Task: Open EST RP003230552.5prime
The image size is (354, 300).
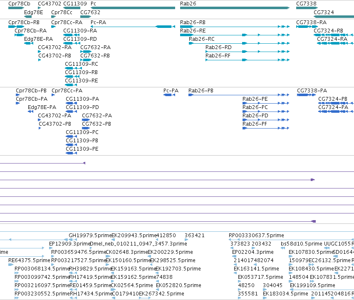Action: pos(42,294)
